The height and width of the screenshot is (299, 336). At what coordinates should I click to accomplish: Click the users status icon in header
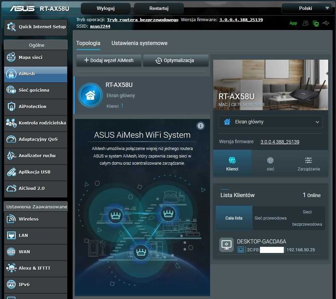[305, 23]
